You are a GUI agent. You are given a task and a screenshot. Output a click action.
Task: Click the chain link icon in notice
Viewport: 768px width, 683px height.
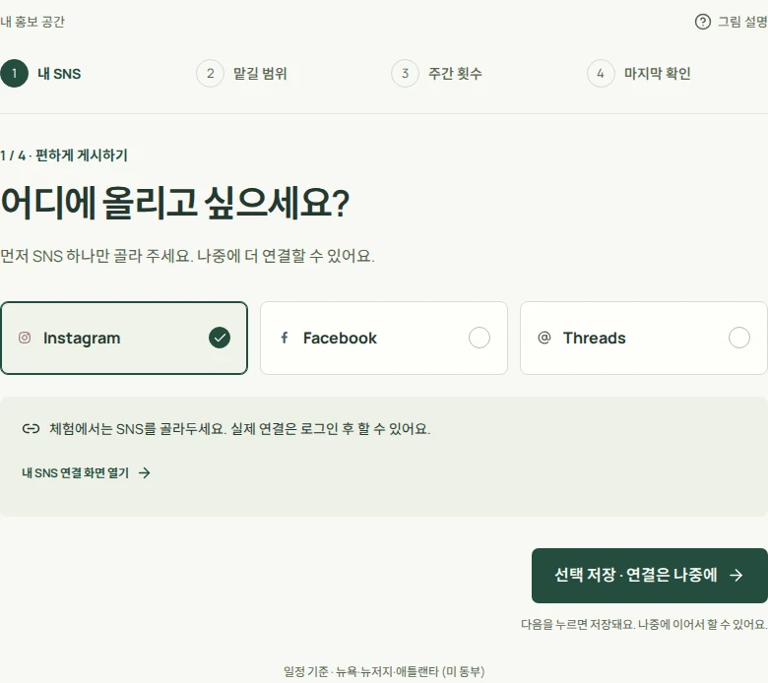(31, 429)
